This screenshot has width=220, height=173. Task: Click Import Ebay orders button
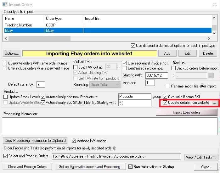pyautogui.click(x=187, y=112)
